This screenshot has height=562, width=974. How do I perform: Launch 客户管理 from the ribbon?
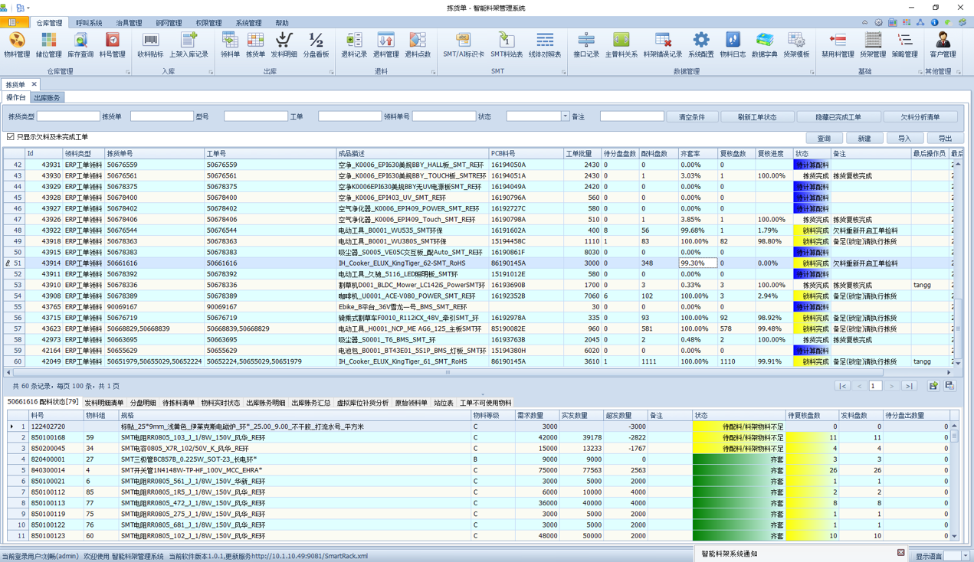943,44
